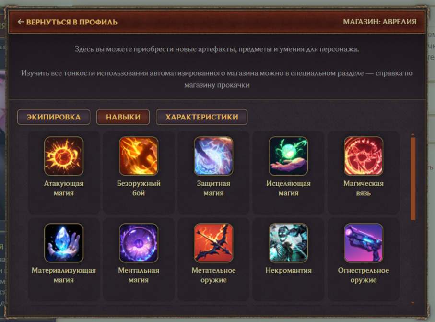Click the orange vertical scrollbar thumb

[x=413, y=179]
